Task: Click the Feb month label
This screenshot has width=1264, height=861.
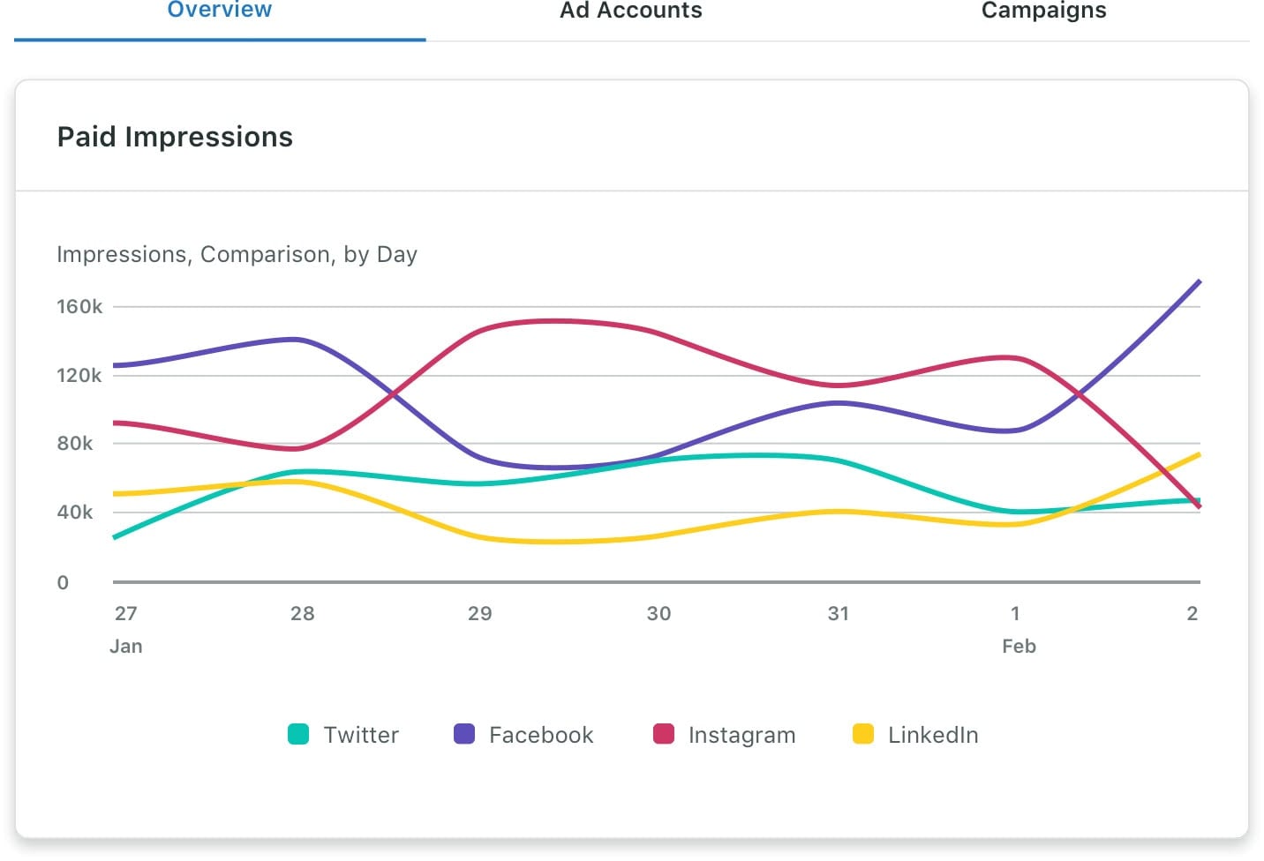Action: tap(1019, 646)
